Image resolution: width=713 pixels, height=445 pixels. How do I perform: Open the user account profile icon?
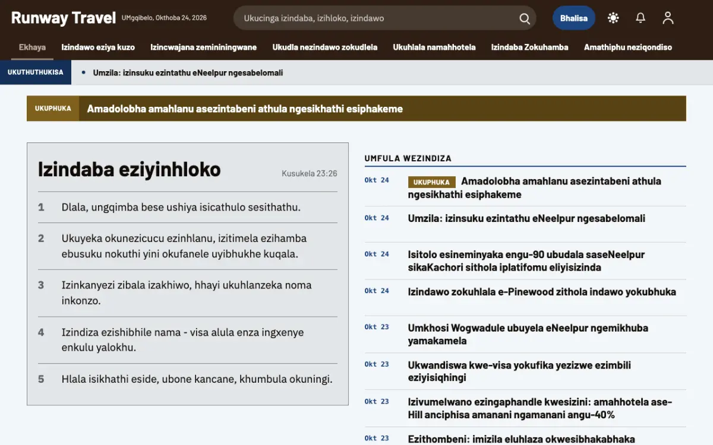668,18
